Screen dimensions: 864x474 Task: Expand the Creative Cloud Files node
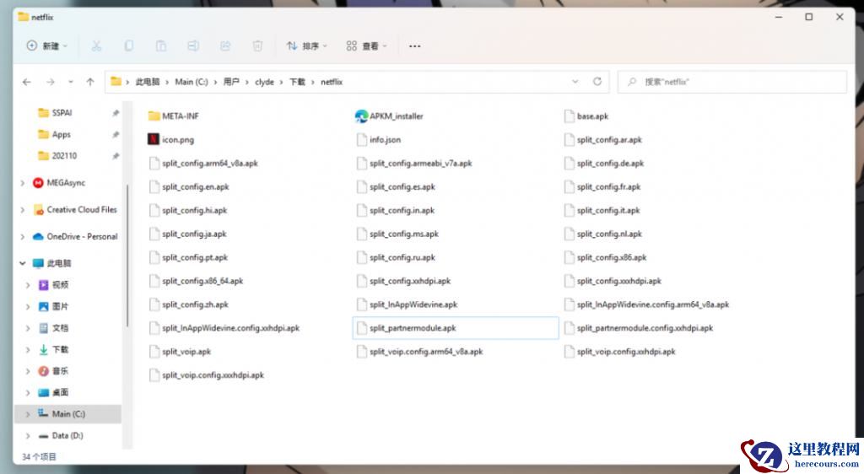[x=23, y=210]
